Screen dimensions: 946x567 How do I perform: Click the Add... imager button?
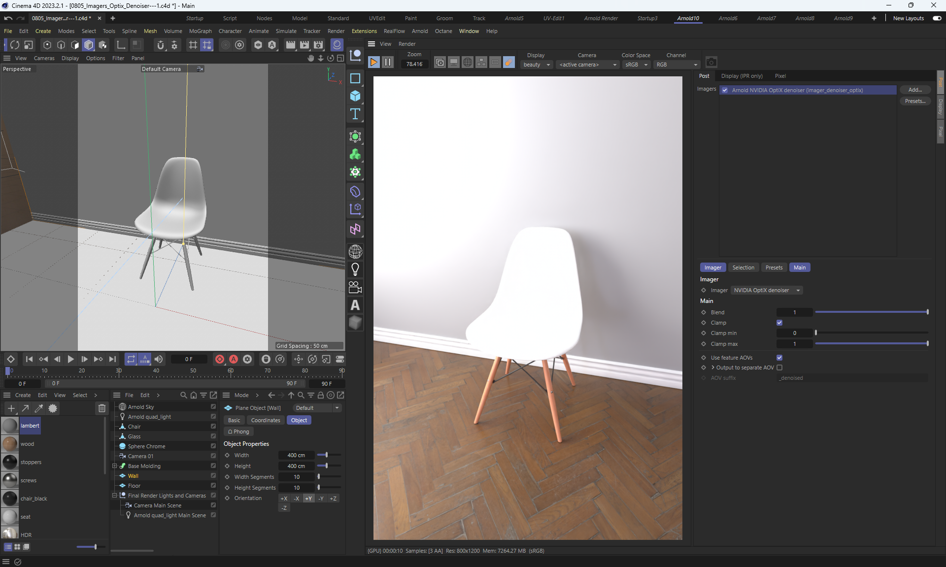[x=914, y=90]
